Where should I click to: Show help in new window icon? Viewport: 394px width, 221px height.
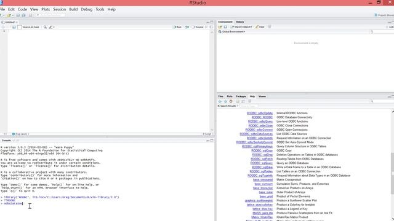coord(243,101)
